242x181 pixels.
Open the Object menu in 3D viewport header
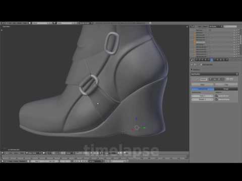pyautogui.click(x=22, y=153)
